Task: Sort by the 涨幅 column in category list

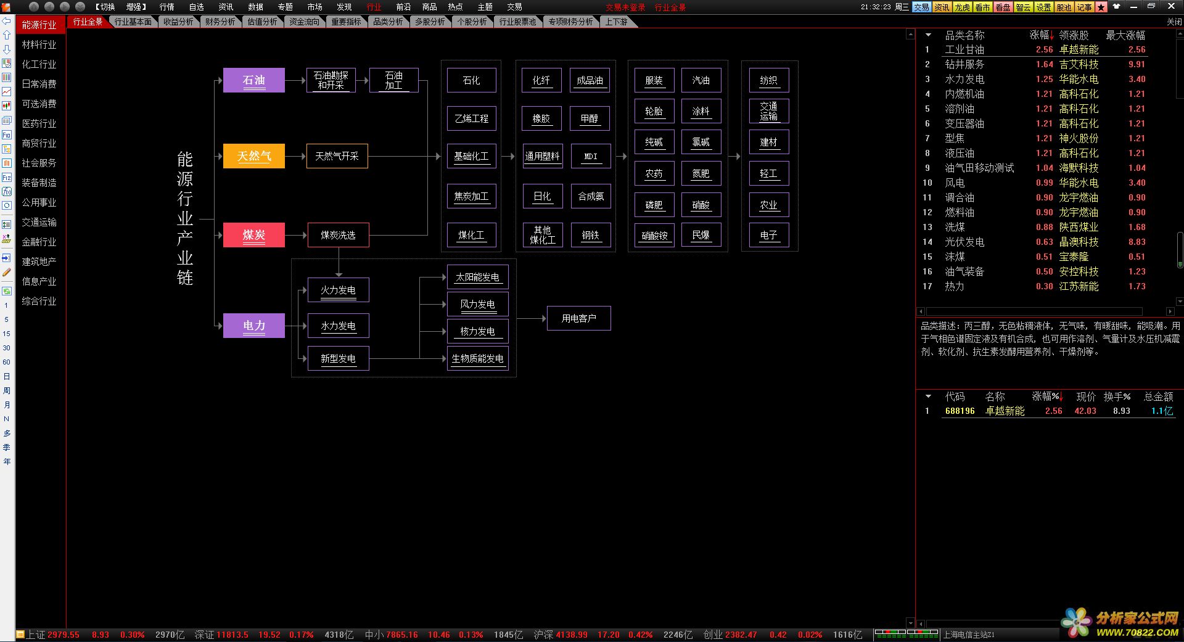Action: (x=1042, y=35)
